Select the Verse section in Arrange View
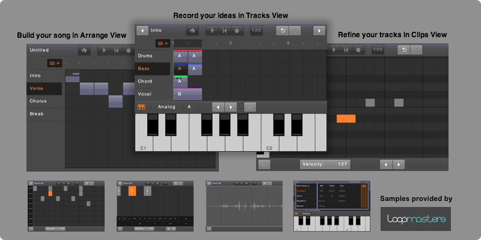This screenshot has width=481, height=240. [x=44, y=88]
